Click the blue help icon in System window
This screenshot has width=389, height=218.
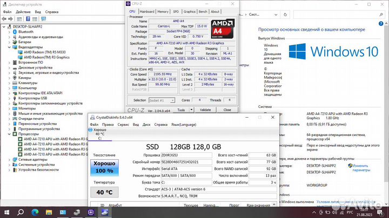(x=381, y=24)
